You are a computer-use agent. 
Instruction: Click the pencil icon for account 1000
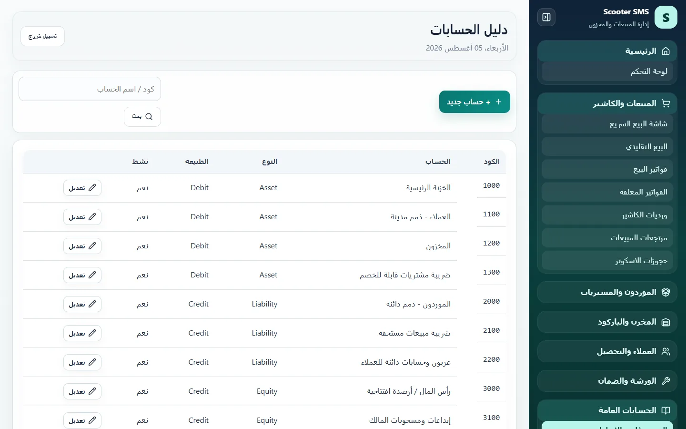[92, 188]
